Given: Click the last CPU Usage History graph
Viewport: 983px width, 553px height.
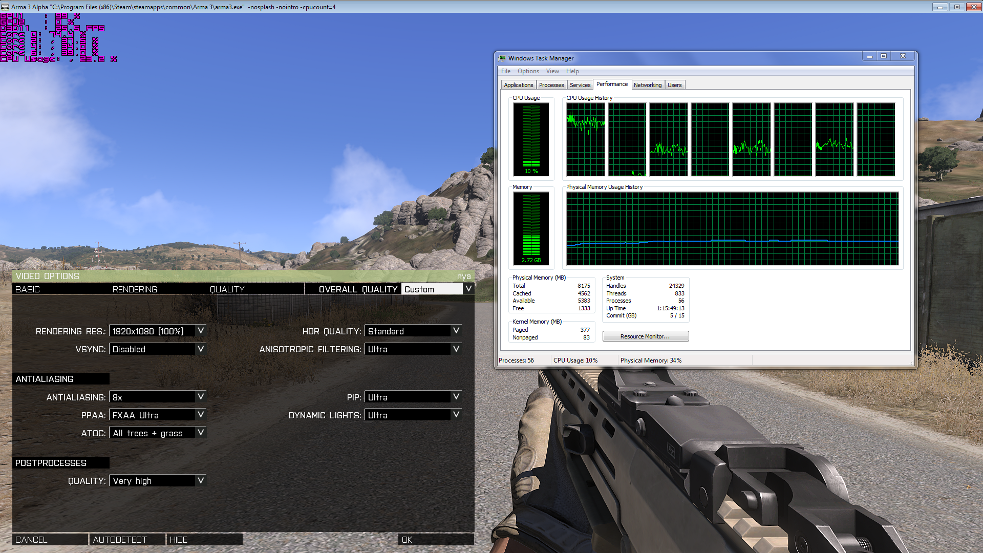Looking at the screenshot, I should tap(875, 139).
